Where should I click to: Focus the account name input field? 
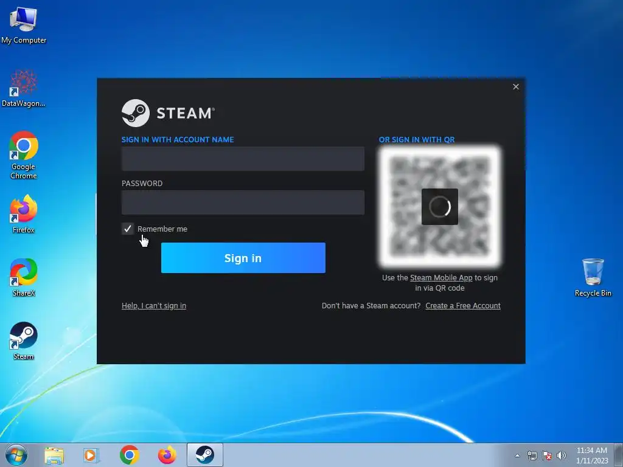click(243, 159)
